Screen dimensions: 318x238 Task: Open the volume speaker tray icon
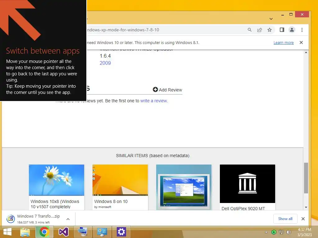pos(288,232)
